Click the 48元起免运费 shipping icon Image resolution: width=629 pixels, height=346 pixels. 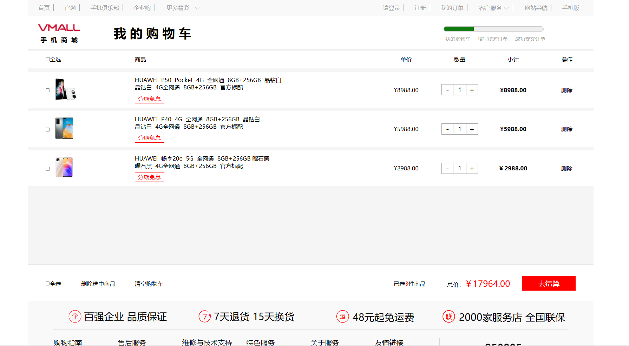coord(342,317)
